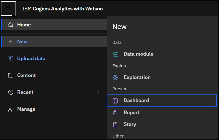Click the IBM Cognos Analytics with Watson title
Screen dimensions: 219x140
click(63, 9)
